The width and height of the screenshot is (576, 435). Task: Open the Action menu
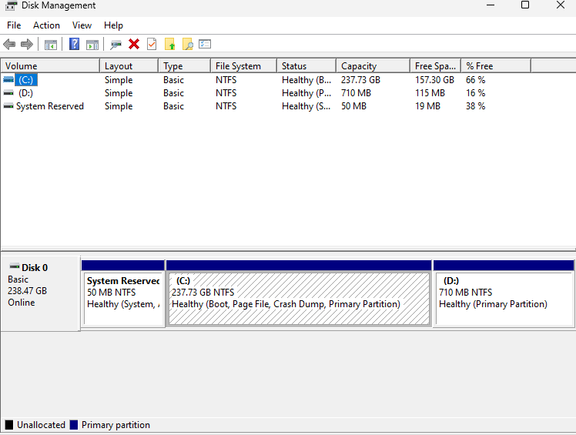46,25
